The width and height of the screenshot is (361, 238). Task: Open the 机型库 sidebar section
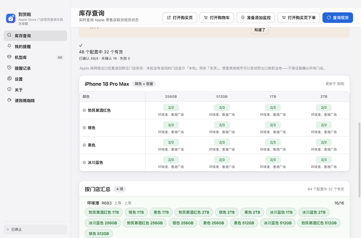[x=35, y=57]
